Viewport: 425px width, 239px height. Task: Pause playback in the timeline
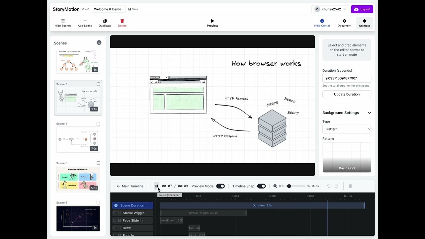tap(157, 186)
